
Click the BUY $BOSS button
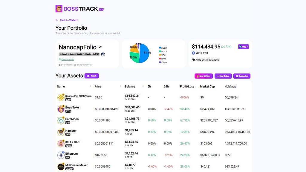pos(204,76)
